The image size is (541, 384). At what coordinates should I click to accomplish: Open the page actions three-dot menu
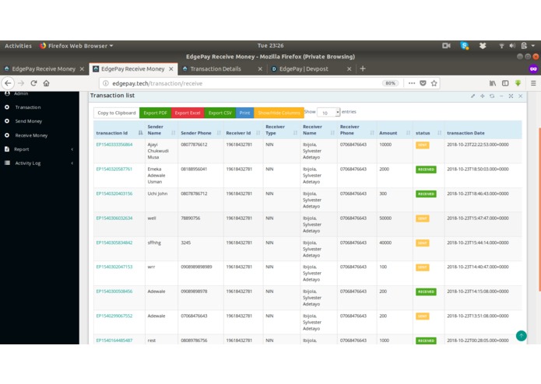(x=412, y=83)
